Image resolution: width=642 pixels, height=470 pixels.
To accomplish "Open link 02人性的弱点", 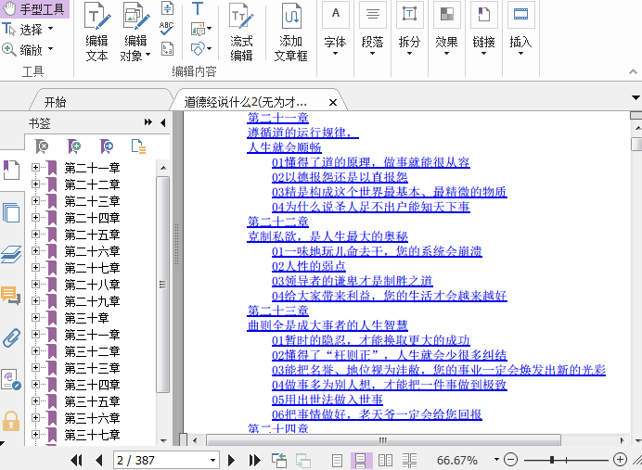I will tap(309, 266).
